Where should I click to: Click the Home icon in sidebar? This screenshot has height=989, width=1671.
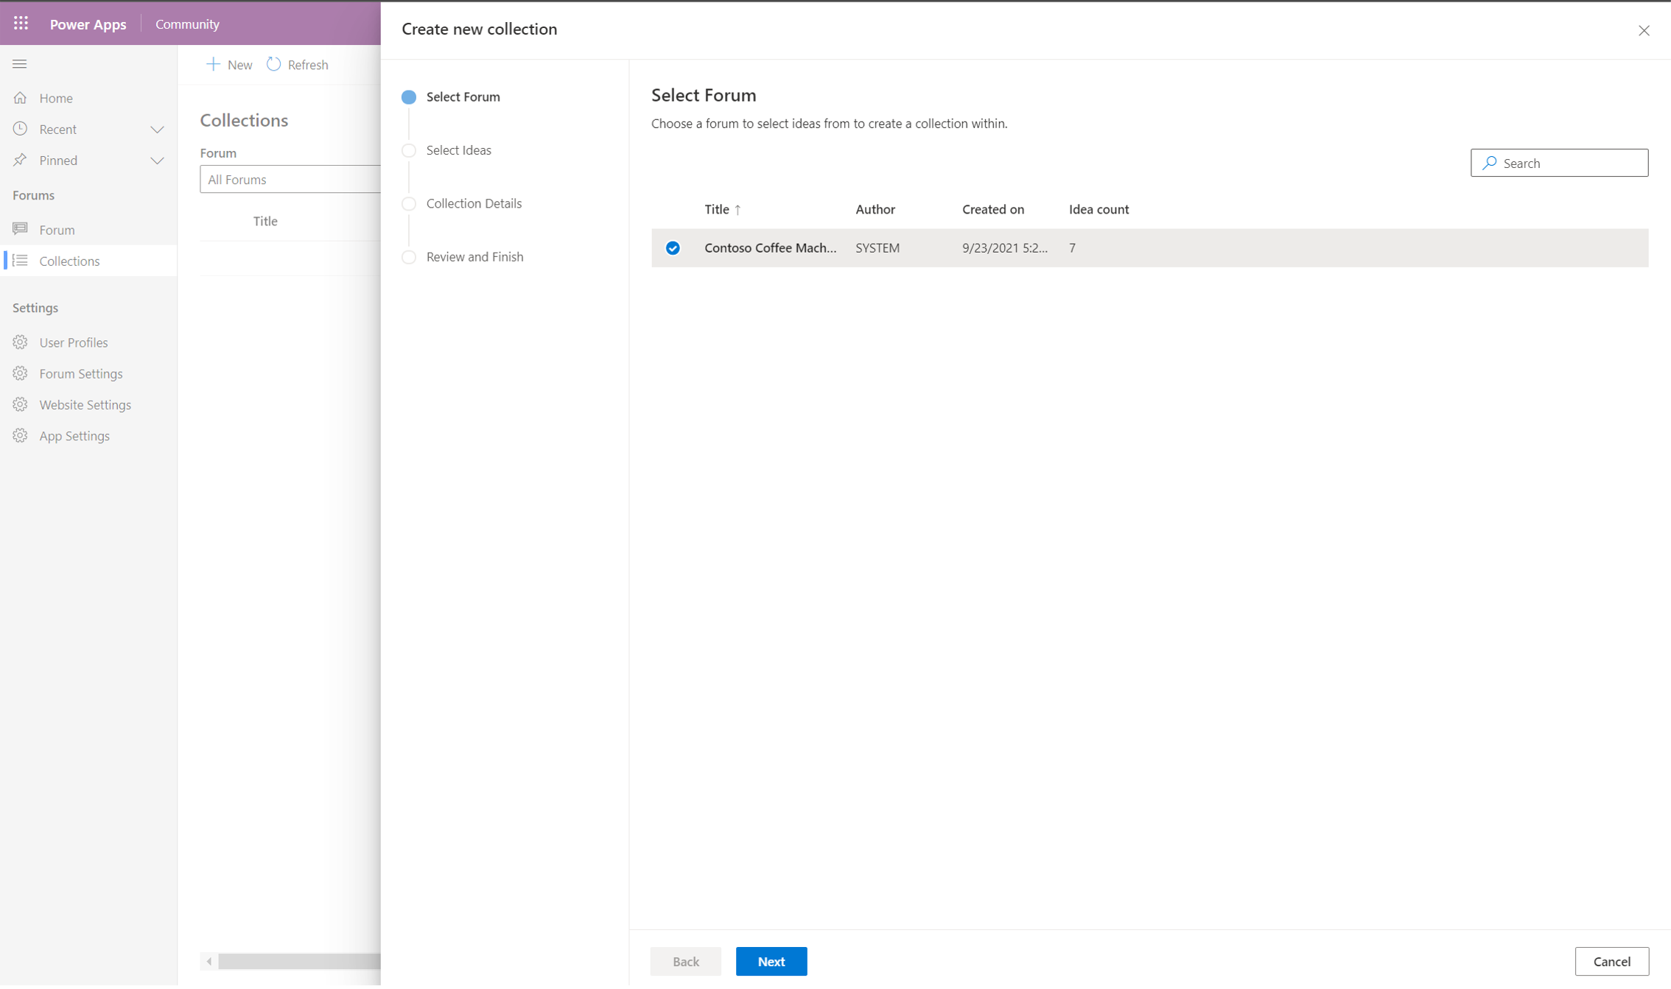(x=20, y=96)
